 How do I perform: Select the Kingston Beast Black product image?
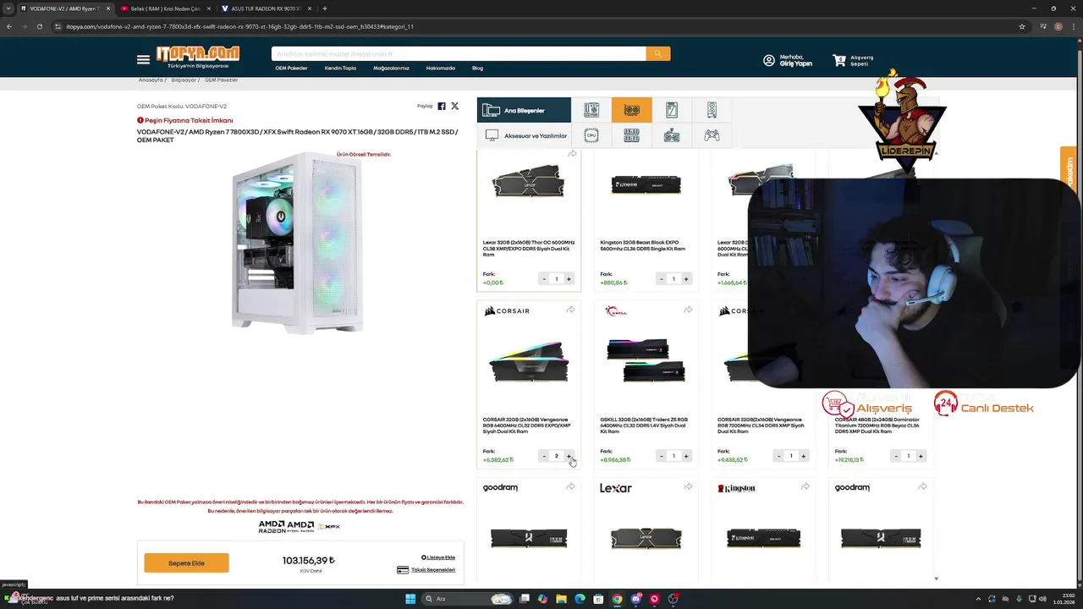click(646, 184)
